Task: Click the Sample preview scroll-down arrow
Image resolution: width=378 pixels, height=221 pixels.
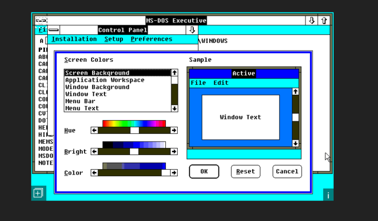Action: point(295,143)
